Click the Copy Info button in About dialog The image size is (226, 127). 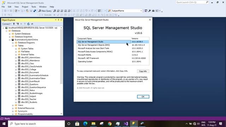point(143,71)
